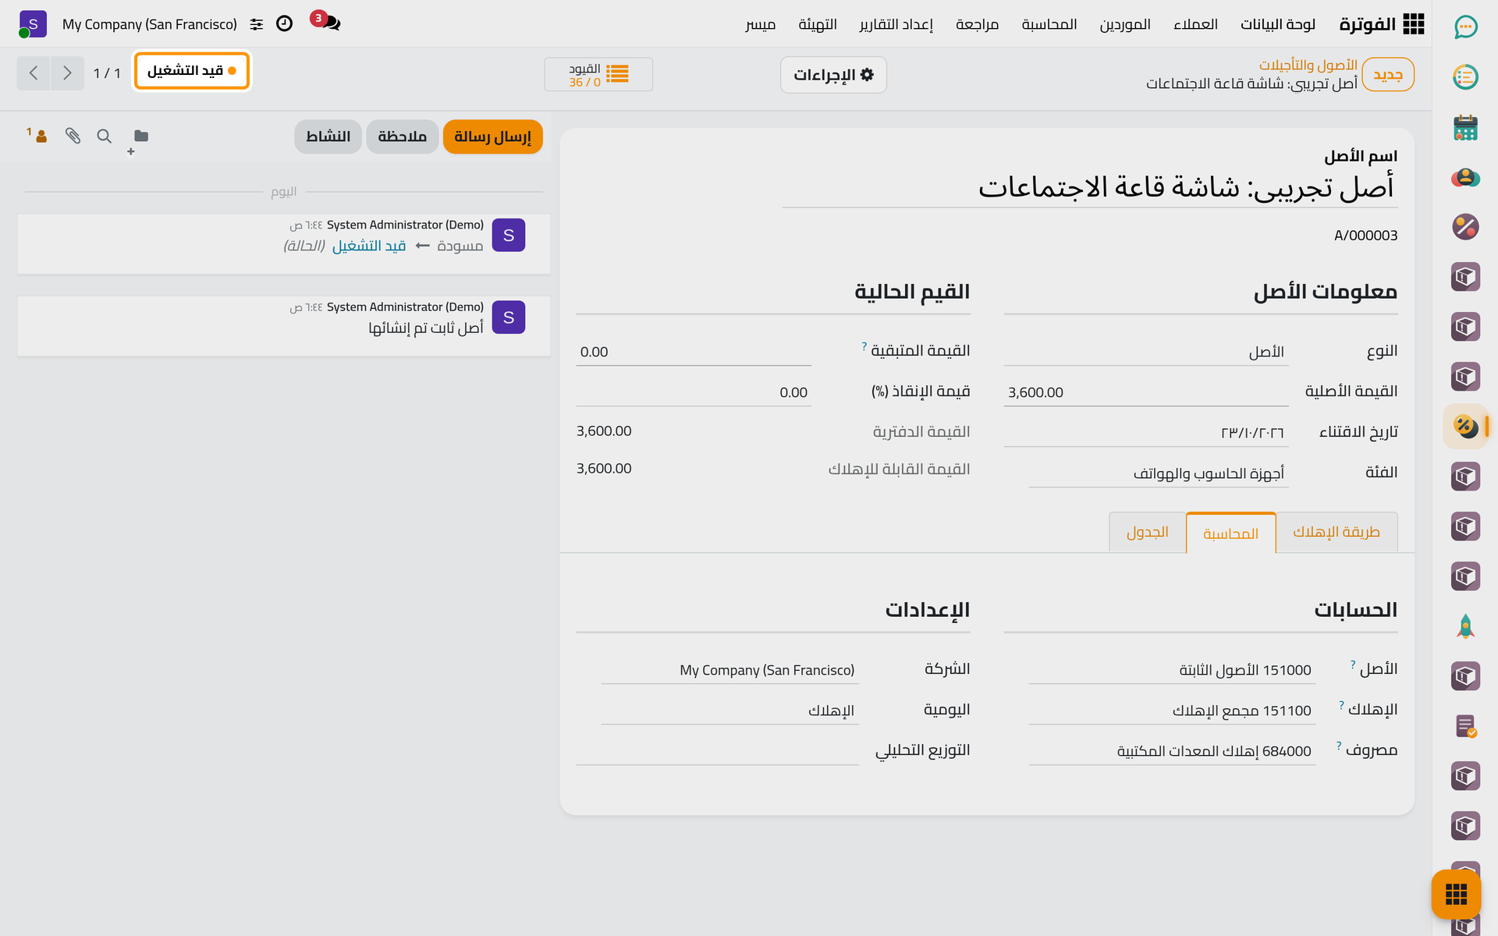Open إعداد التقارير menu

point(896,24)
